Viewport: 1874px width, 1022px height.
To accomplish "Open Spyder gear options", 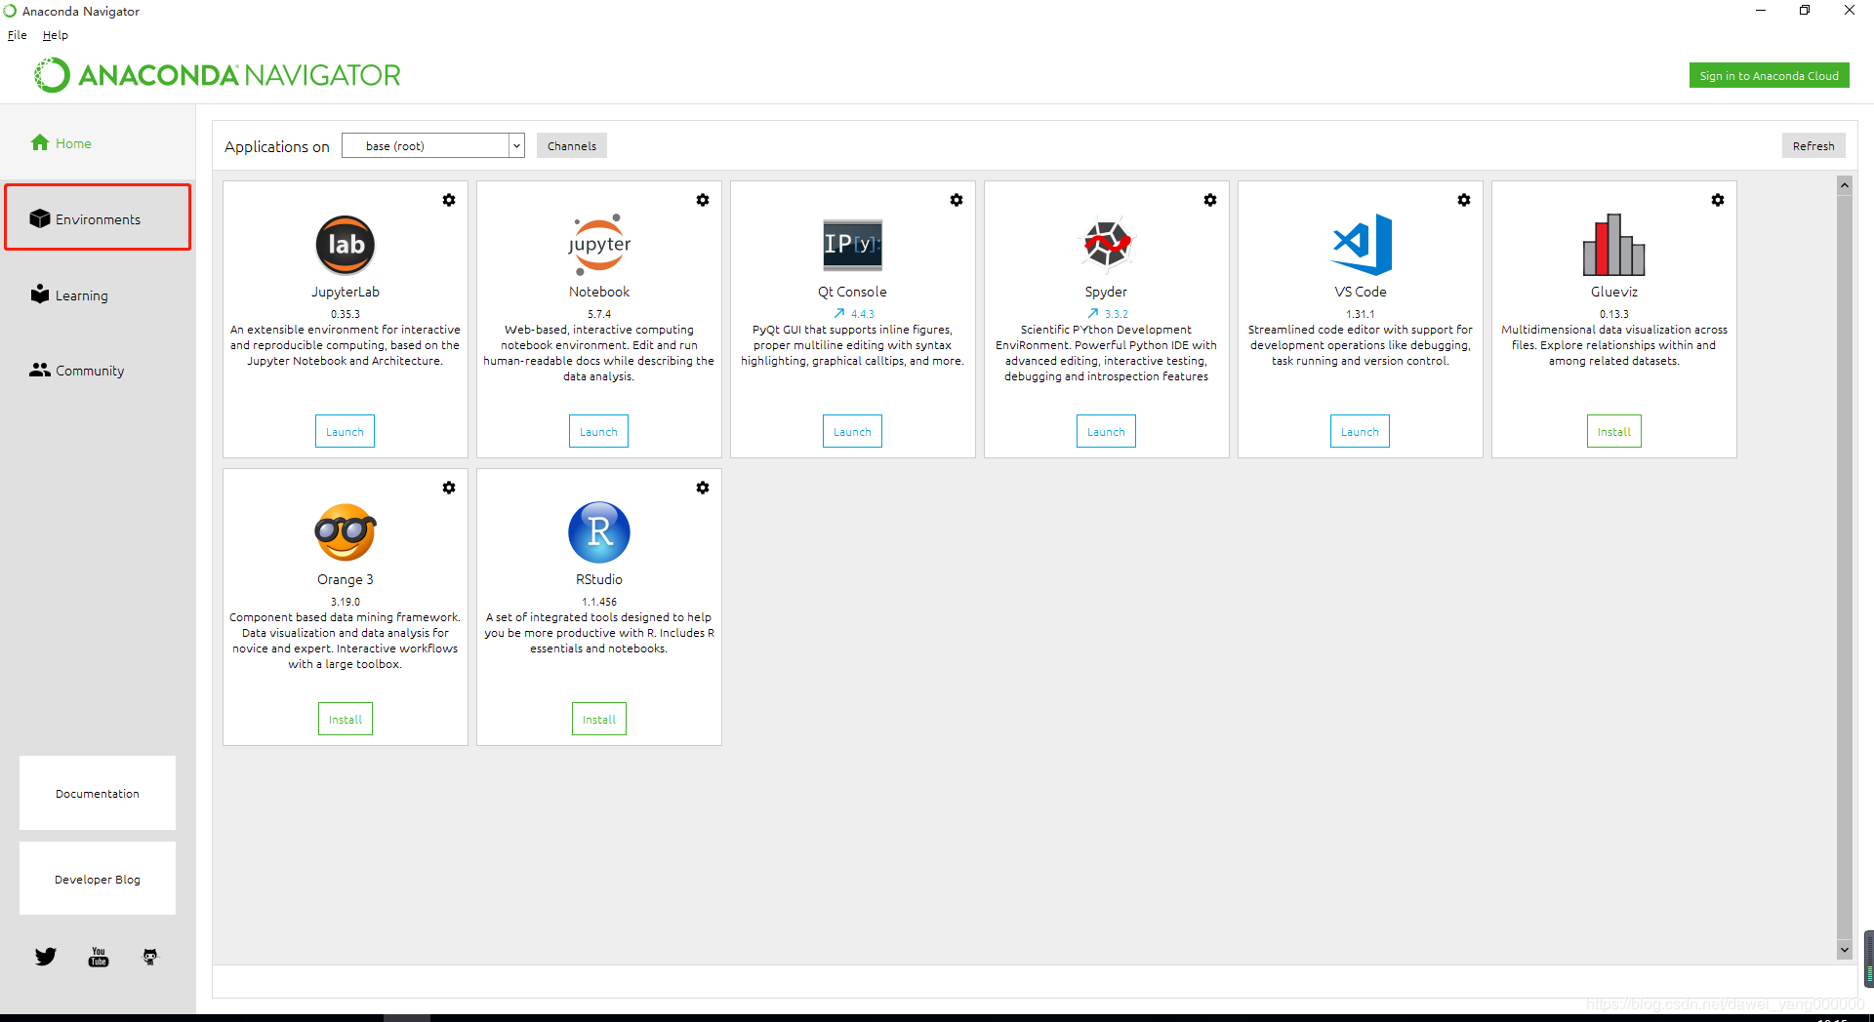I will [x=1210, y=200].
